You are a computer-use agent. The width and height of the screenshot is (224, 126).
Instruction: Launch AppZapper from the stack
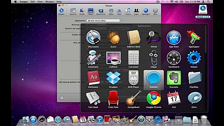194,39
